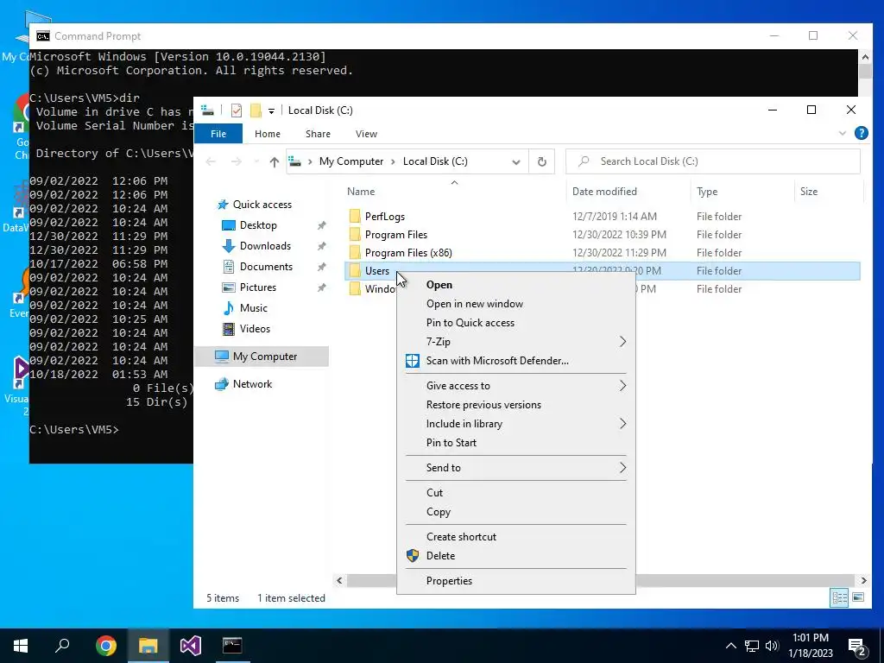The height and width of the screenshot is (663, 884).
Task: Open Pictures in the navigation pane
Action: click(x=257, y=287)
